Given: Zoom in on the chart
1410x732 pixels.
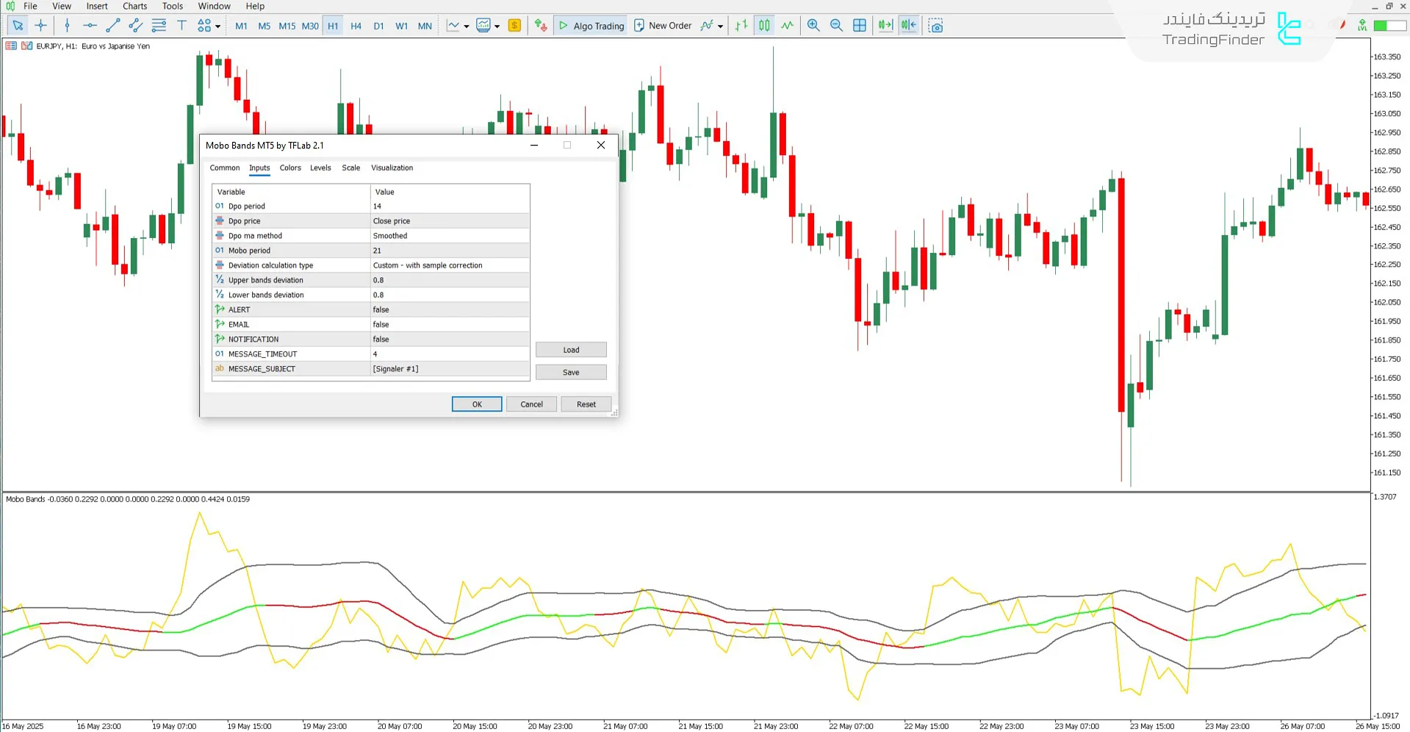Looking at the screenshot, I should tap(813, 26).
